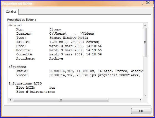Image resolution: width=155 pixels, height=118 pixels.
Task: Click the Audio stream details line
Action: [x=96, y=71]
